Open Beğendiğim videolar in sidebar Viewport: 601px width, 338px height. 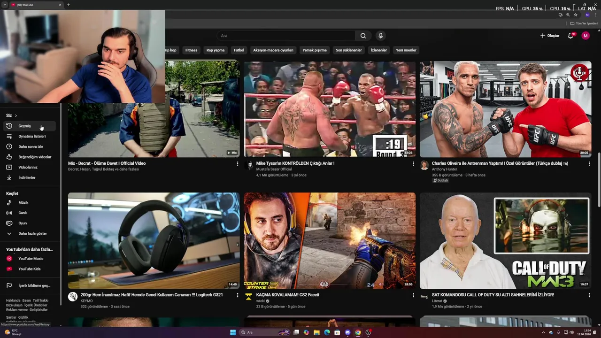[29, 157]
